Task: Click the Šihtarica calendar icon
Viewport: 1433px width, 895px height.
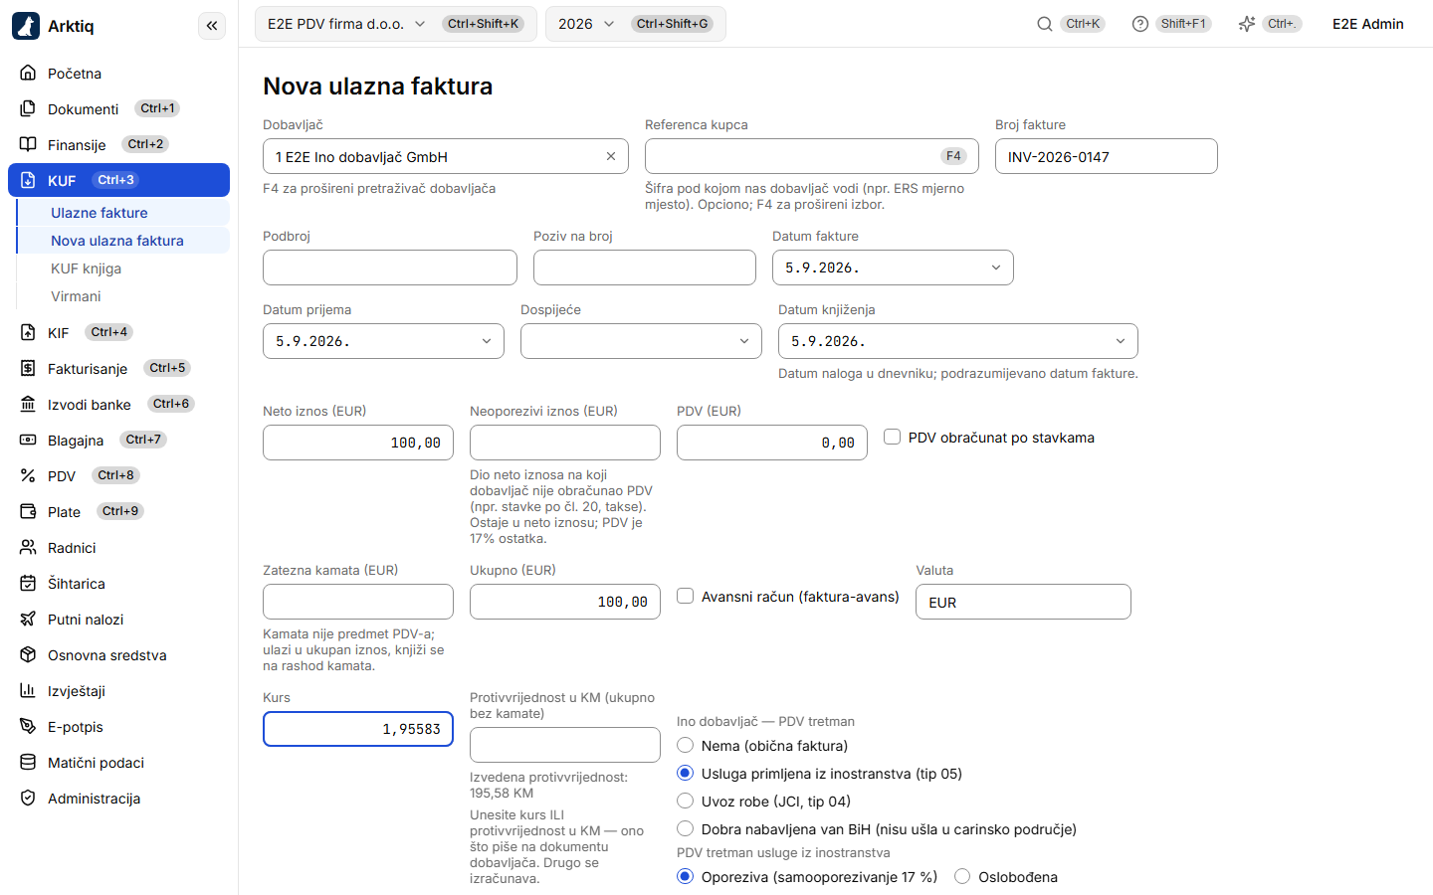Action: click(x=28, y=583)
